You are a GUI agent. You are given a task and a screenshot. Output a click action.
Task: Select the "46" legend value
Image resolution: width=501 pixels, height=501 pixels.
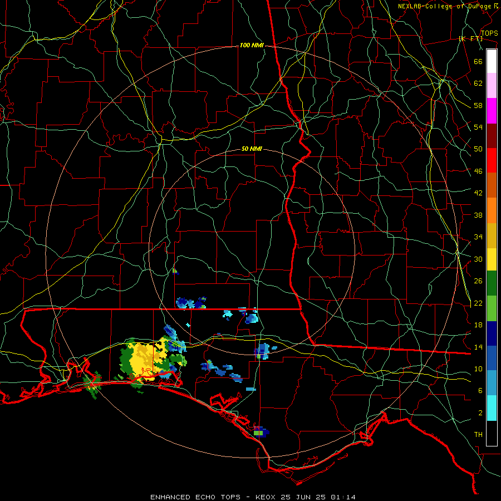click(x=478, y=171)
